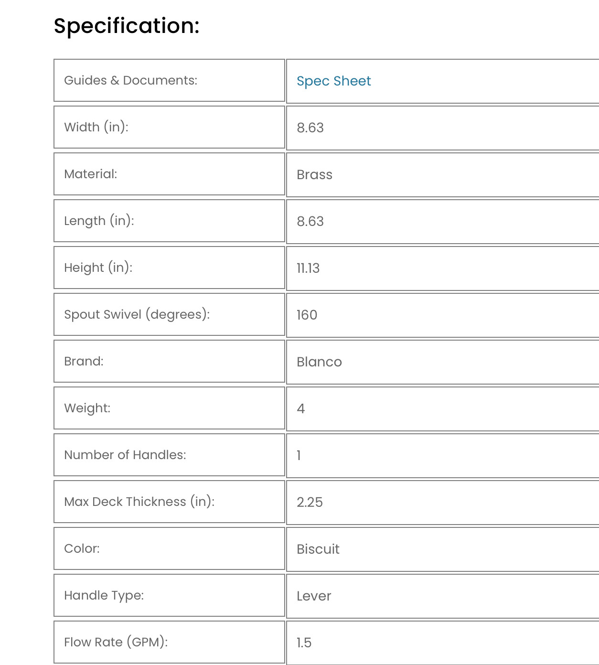Select the 11.13 height value
599x665 pixels.
point(308,268)
